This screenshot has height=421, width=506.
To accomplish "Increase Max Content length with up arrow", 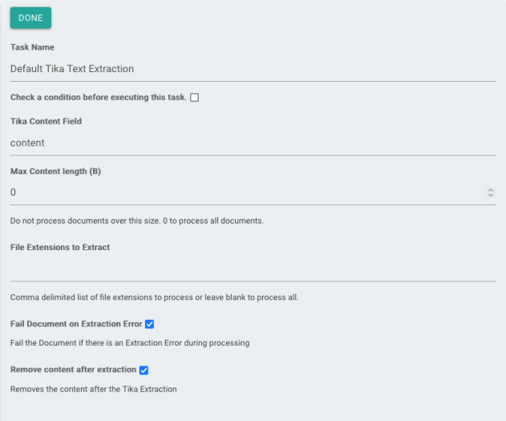I will [491, 190].
